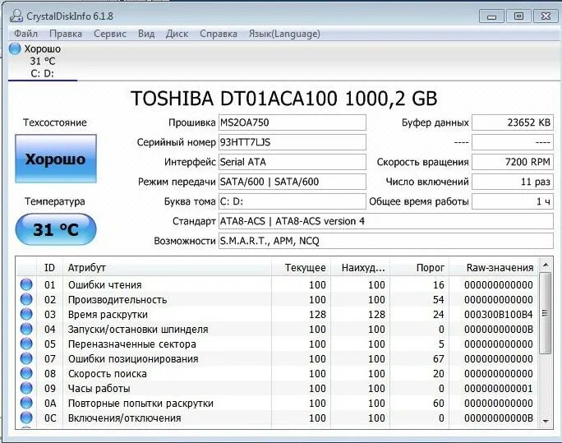Click current value 128 in Время раскрутки row
Image resolution: width=562 pixels, height=443 pixels.
point(317,314)
